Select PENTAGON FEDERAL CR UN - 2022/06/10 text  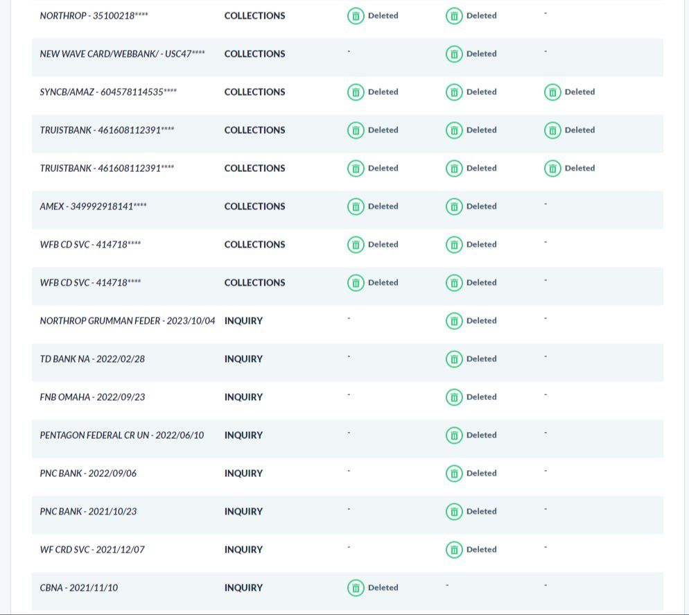[122, 435]
